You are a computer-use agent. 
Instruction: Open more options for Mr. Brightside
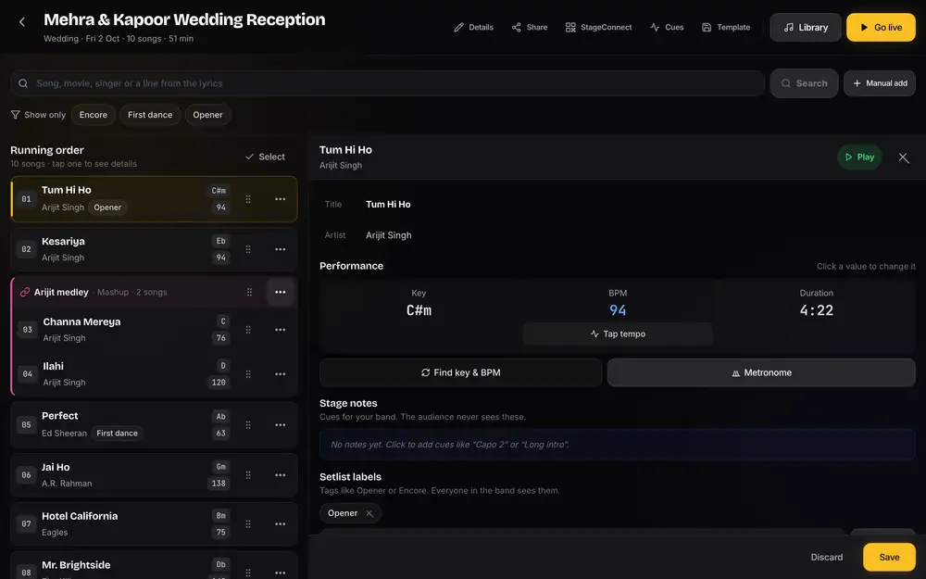[280, 572]
